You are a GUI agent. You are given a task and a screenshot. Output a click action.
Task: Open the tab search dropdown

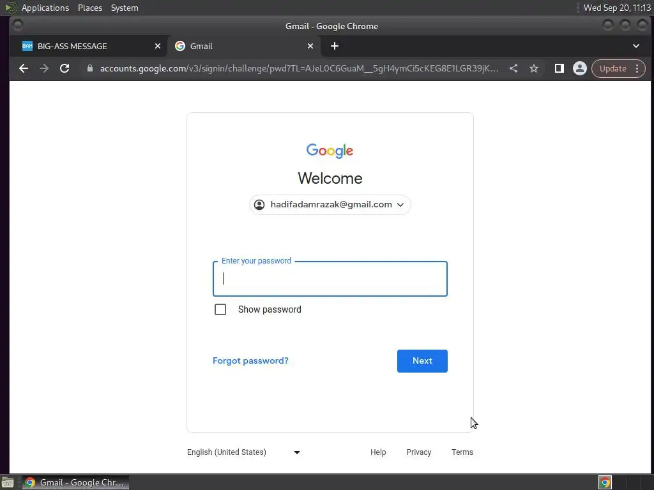(636, 46)
